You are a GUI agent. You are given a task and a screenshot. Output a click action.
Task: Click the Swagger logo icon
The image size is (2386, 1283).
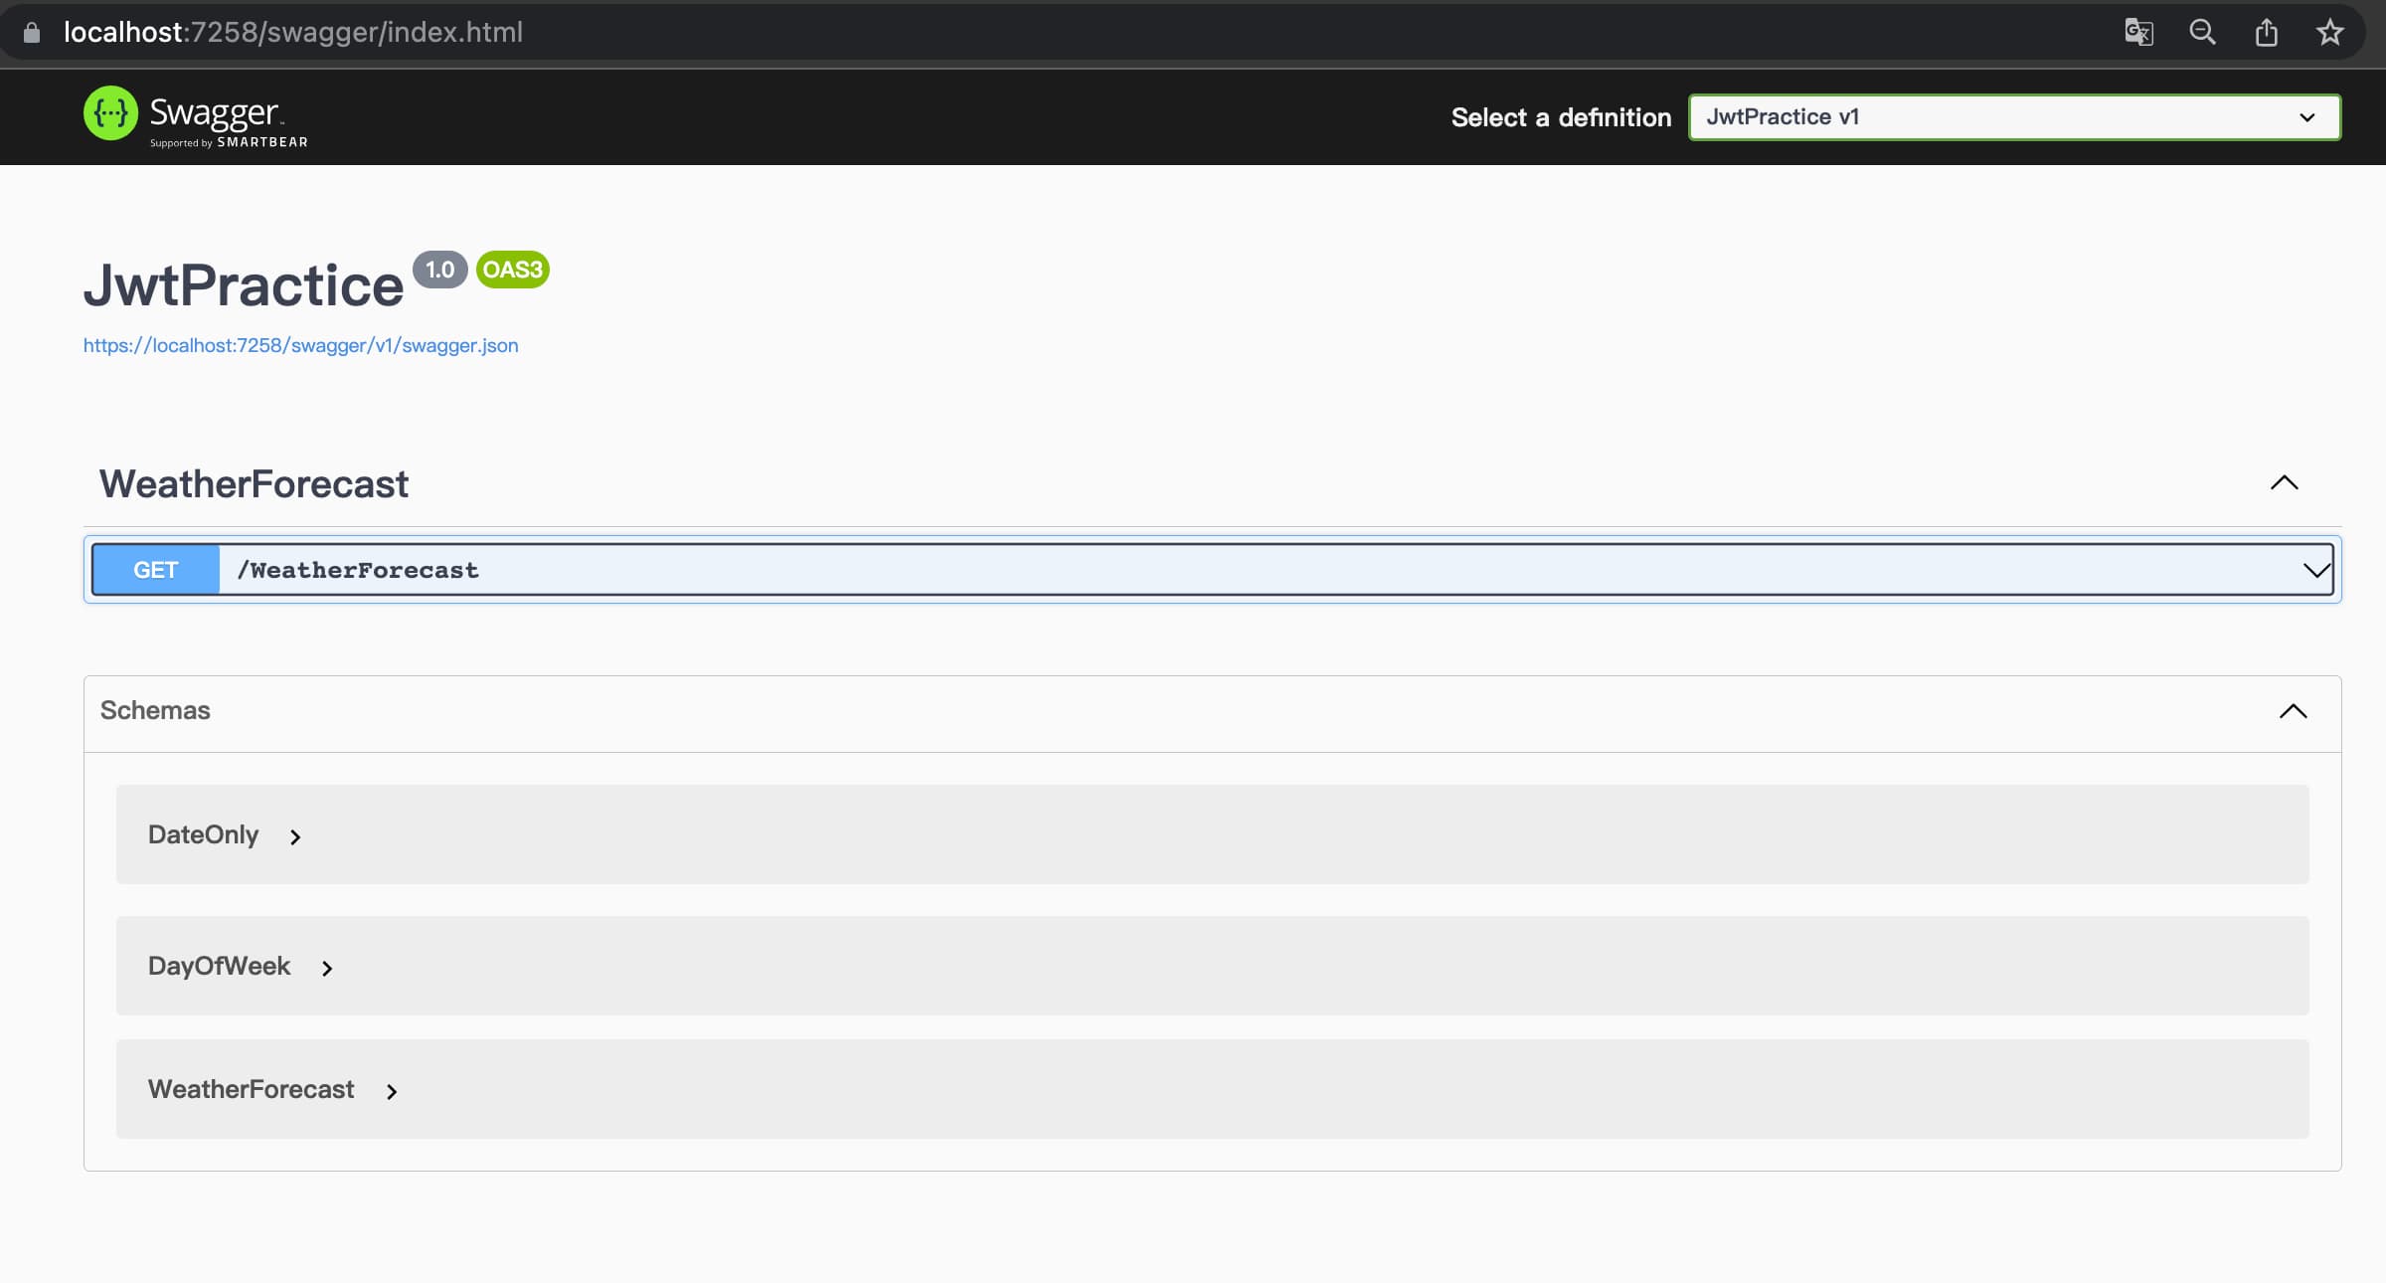tap(110, 113)
